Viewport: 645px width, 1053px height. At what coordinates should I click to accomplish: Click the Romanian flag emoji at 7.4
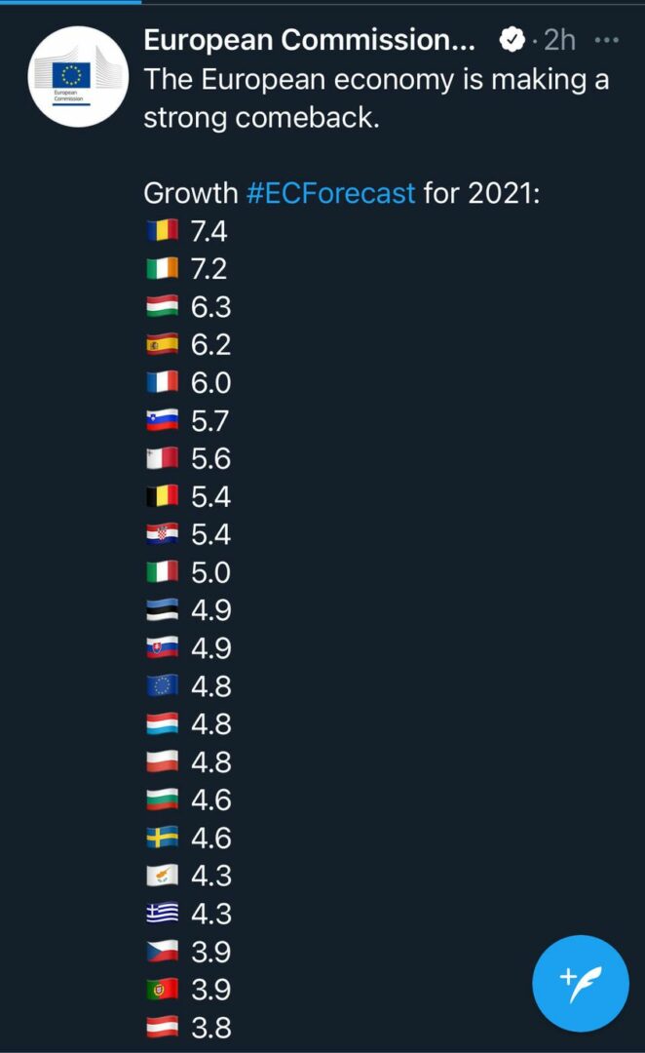point(163,230)
